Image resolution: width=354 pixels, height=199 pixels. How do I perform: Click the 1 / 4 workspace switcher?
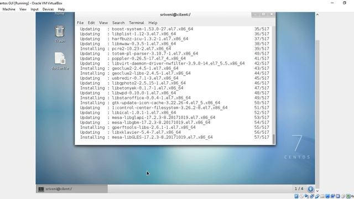(299, 188)
